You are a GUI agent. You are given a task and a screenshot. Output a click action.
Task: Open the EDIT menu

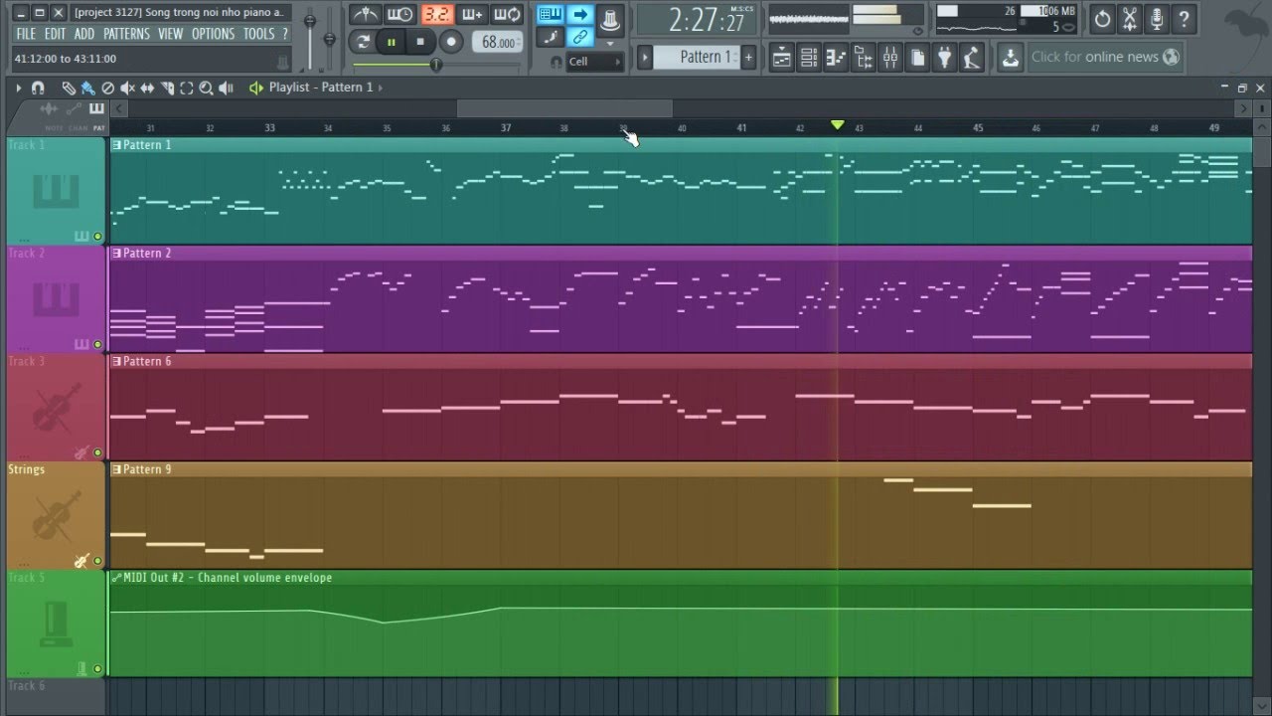pos(55,34)
